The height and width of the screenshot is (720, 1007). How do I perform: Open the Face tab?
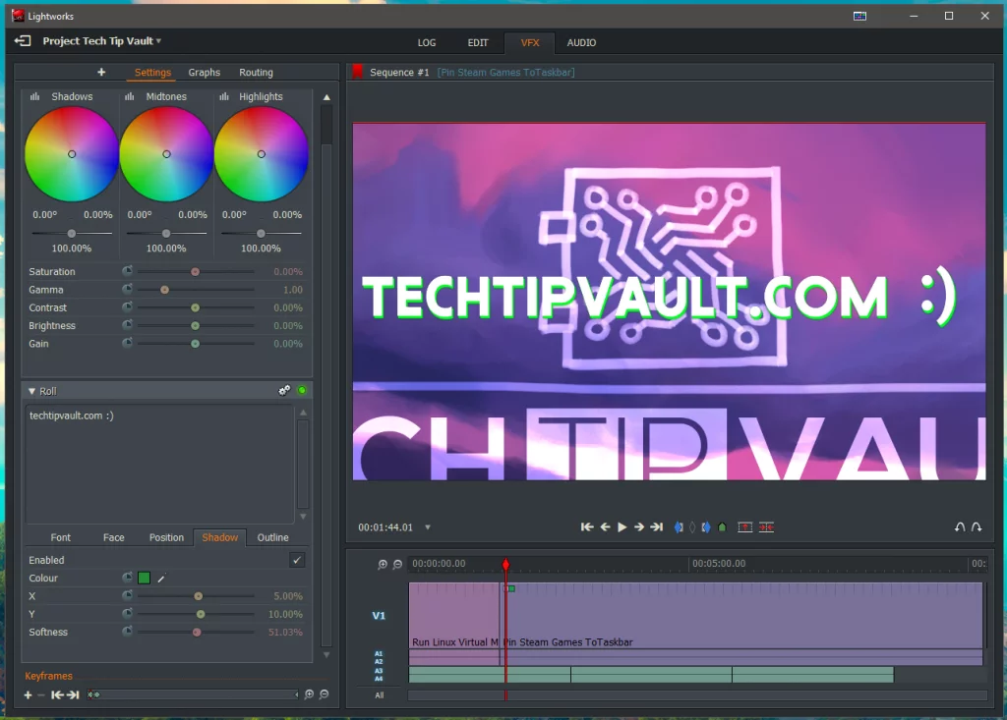tap(114, 537)
